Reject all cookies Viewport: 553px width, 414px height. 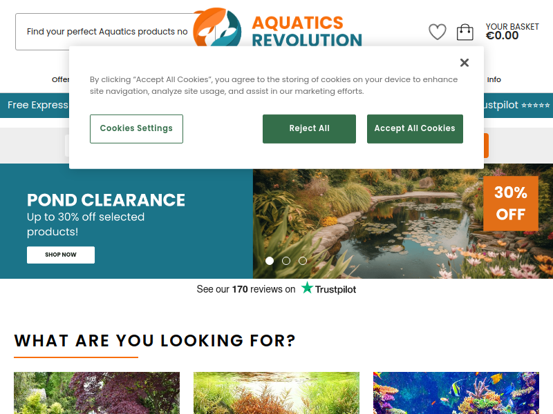click(309, 129)
